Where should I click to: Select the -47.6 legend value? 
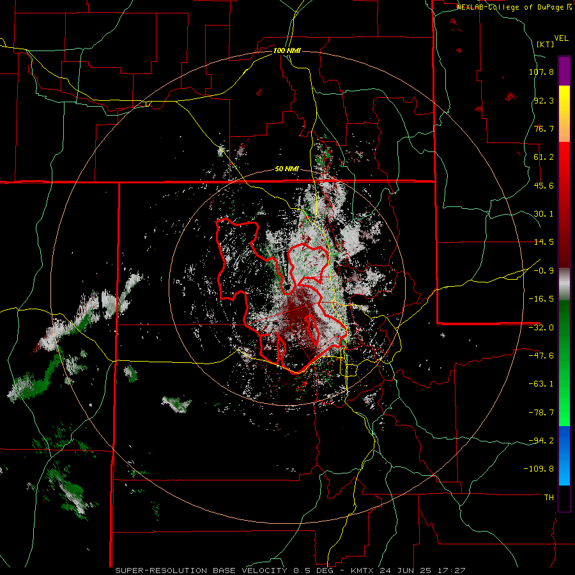tap(541, 356)
